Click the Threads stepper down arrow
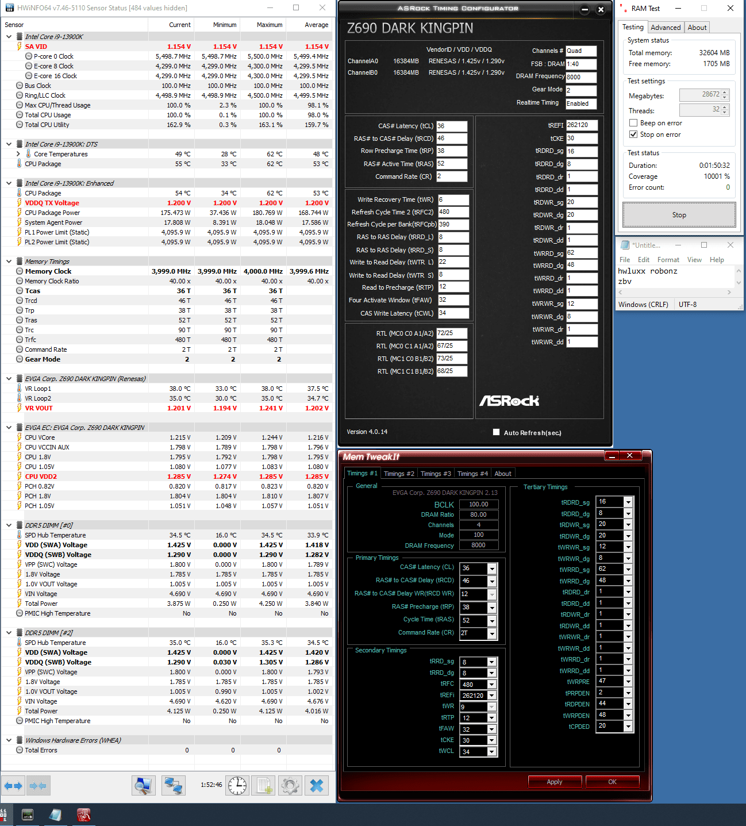 [x=725, y=113]
